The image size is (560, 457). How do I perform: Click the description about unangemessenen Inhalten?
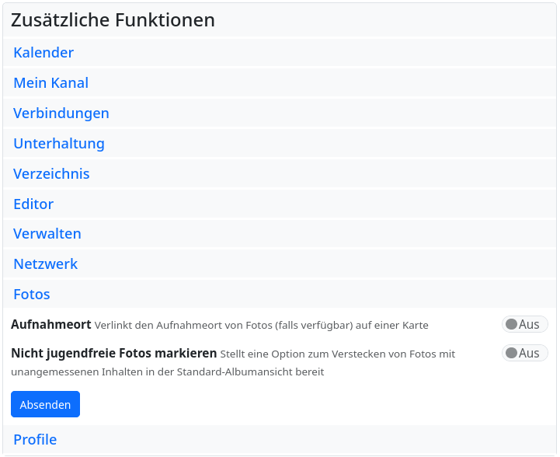(x=167, y=372)
